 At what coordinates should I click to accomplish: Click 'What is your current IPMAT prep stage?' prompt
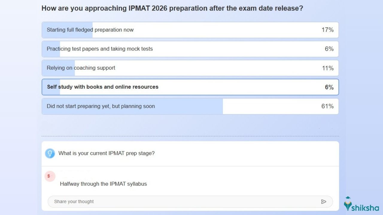[107, 153]
